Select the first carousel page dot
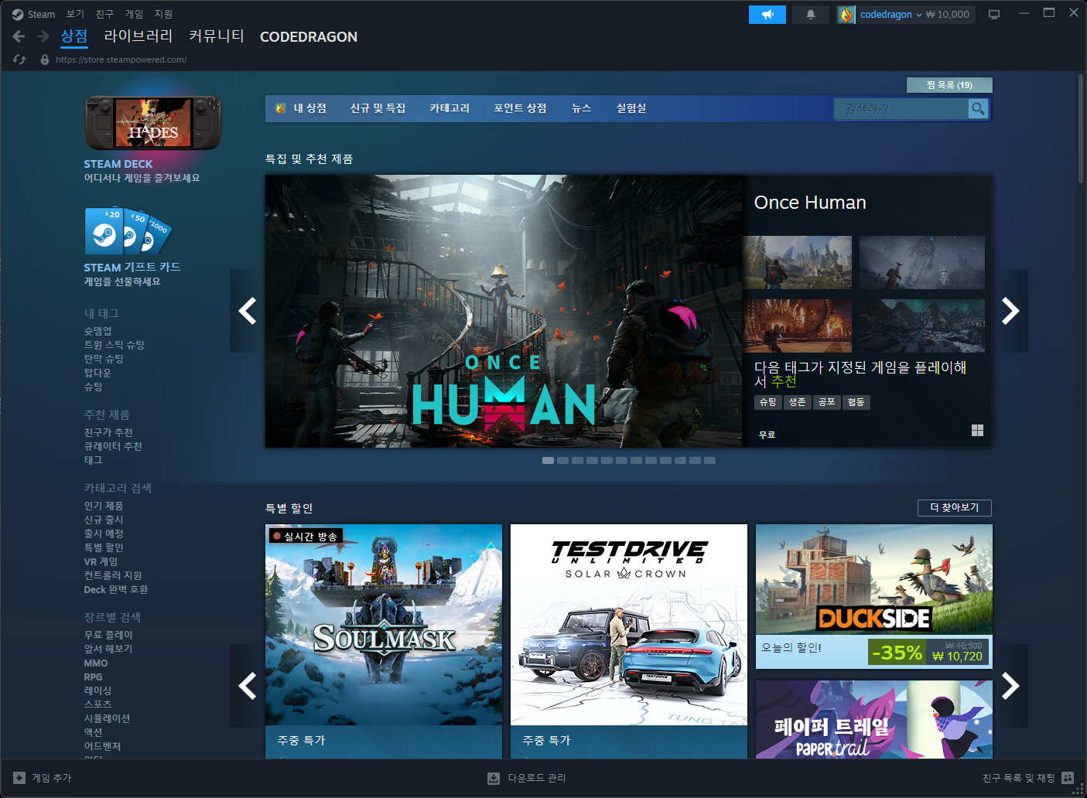Viewport: 1087px width, 798px height. 548,460
